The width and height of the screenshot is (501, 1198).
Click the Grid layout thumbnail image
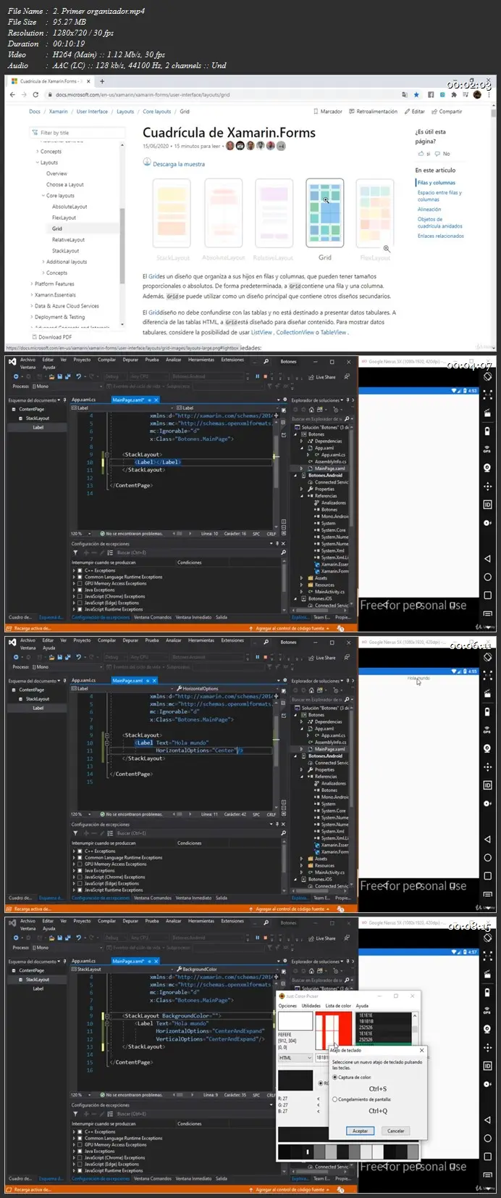pos(325,212)
